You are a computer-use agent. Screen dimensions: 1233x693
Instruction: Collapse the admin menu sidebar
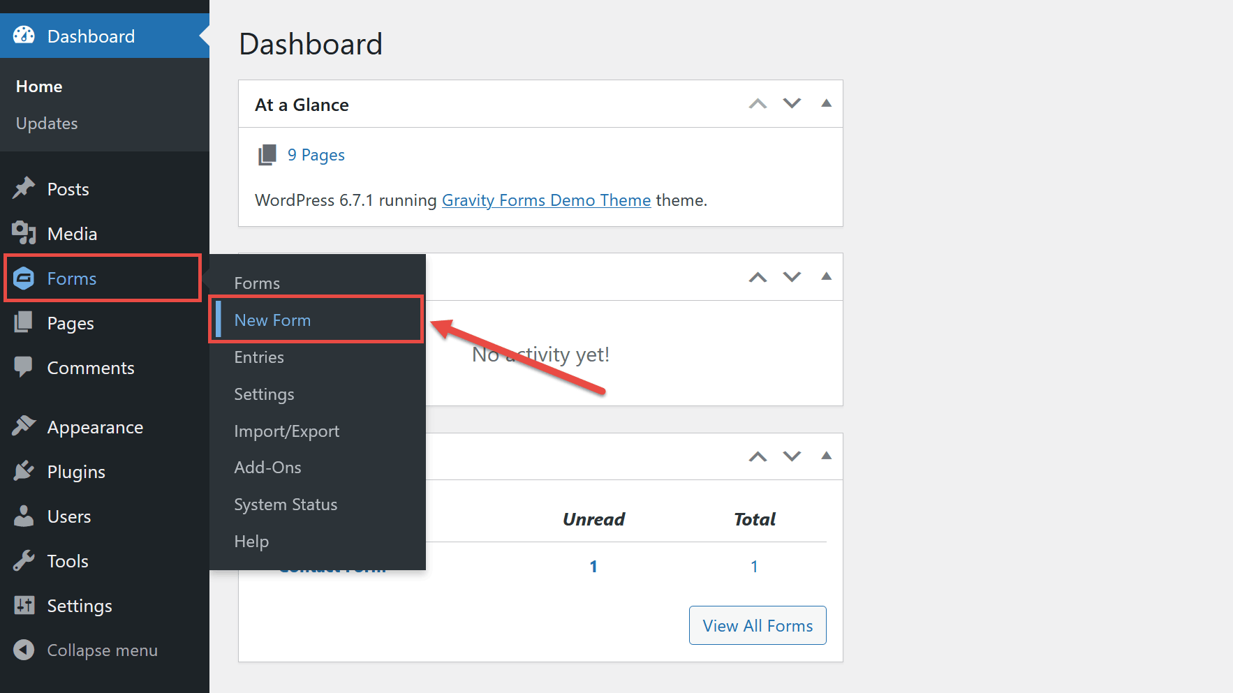tap(85, 650)
